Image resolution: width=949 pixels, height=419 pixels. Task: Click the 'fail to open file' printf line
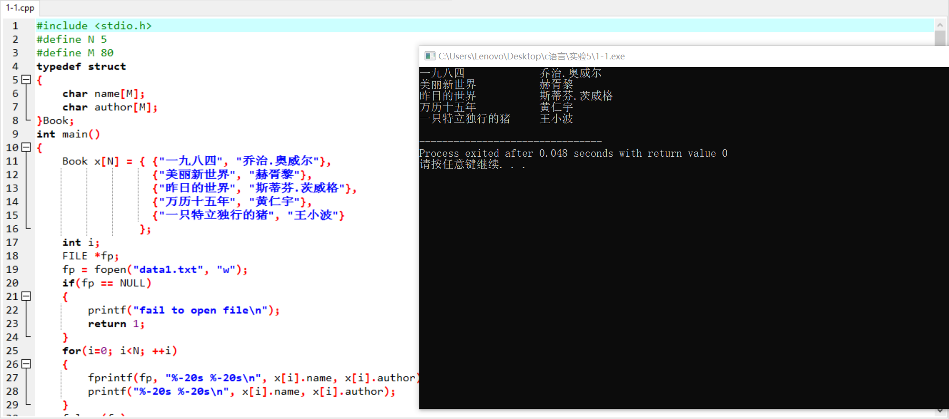tap(184, 310)
